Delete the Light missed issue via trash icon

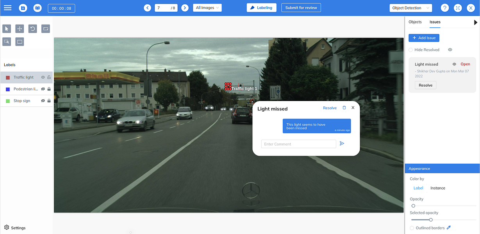tap(344, 108)
